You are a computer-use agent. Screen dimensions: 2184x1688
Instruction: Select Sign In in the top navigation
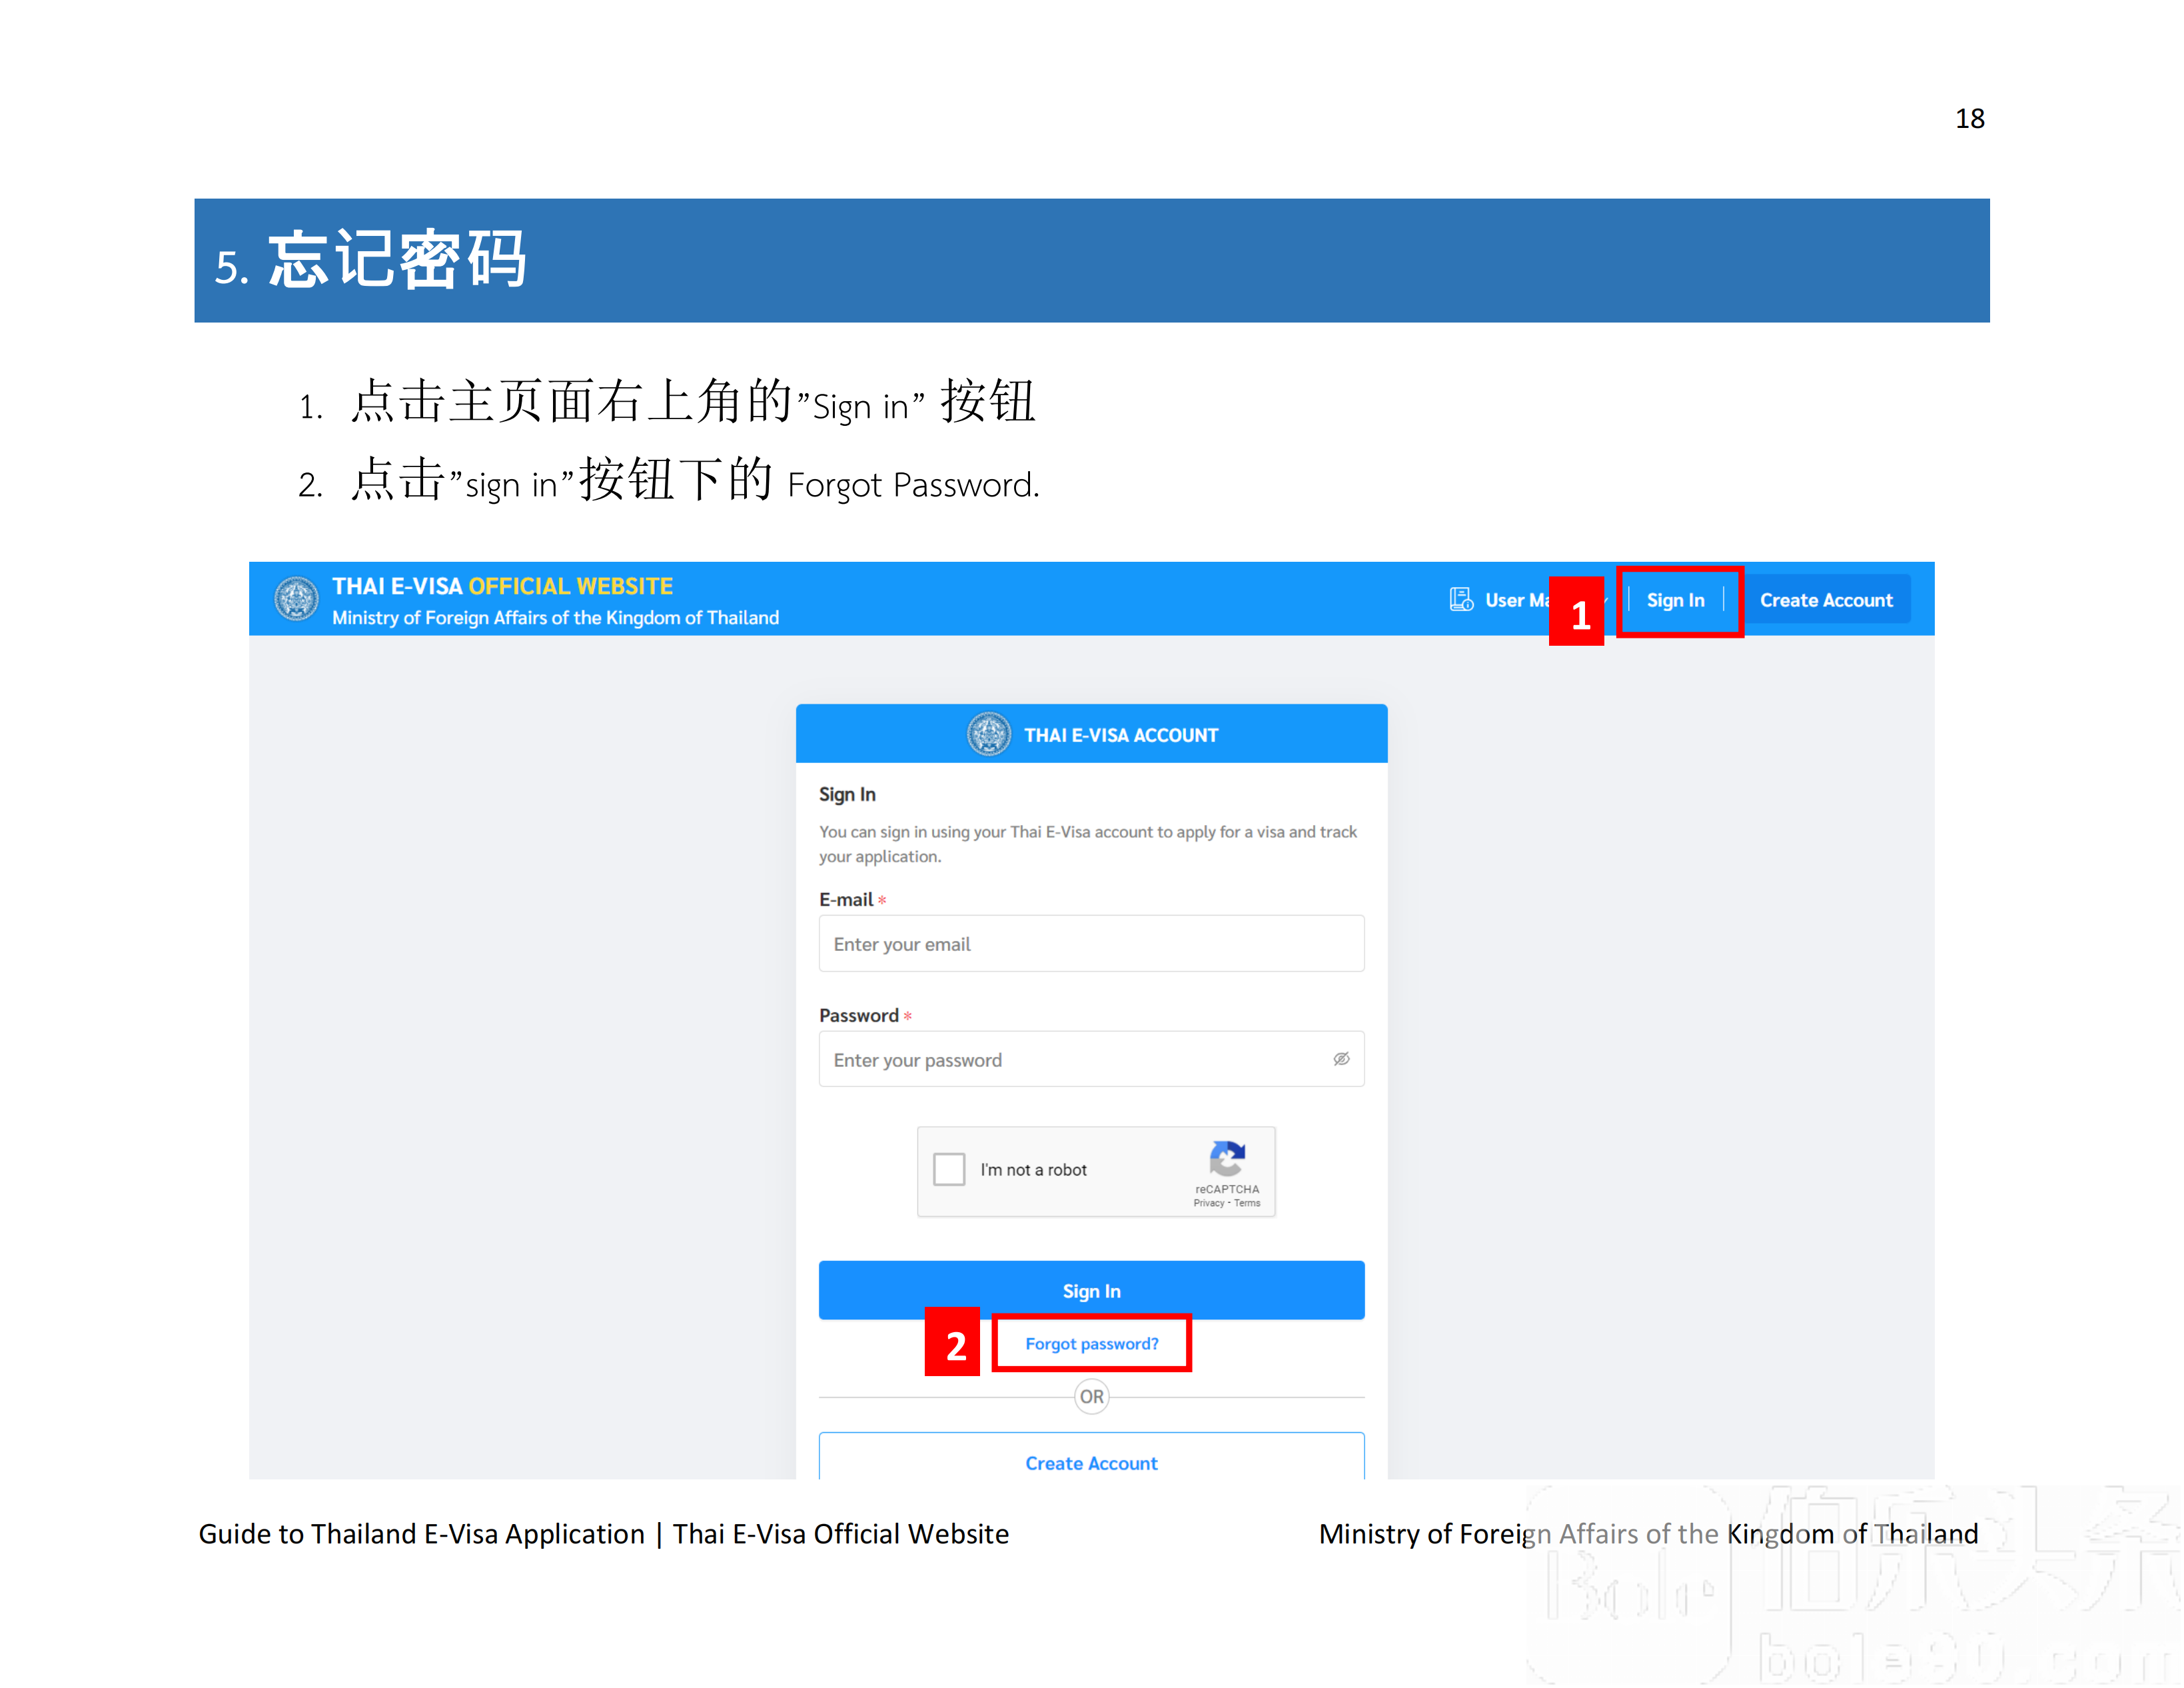1676,600
